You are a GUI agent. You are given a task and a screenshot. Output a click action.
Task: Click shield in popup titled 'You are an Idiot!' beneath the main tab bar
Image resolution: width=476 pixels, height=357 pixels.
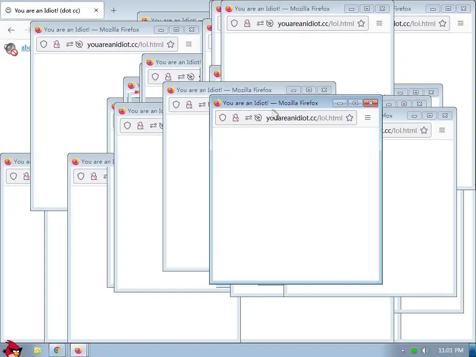(x=155, y=77)
